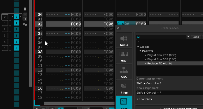Select the Keys preferences tab
This screenshot has width=203, height=109.
click(x=124, y=102)
